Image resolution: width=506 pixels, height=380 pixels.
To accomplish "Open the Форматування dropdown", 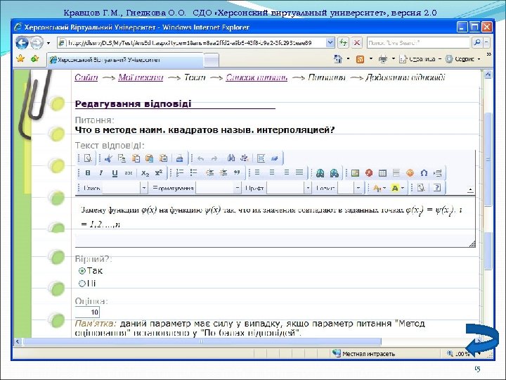I will (x=238, y=188).
